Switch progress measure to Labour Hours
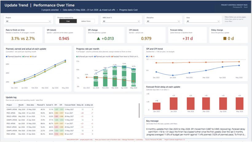Screen dimensions: 252x142 86,21
